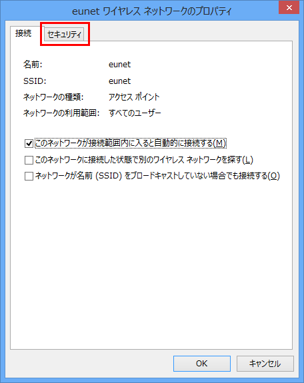This screenshot has height=383, width=304.
Task: Click the ネットワークの利用範囲: label
Action: click(x=61, y=113)
